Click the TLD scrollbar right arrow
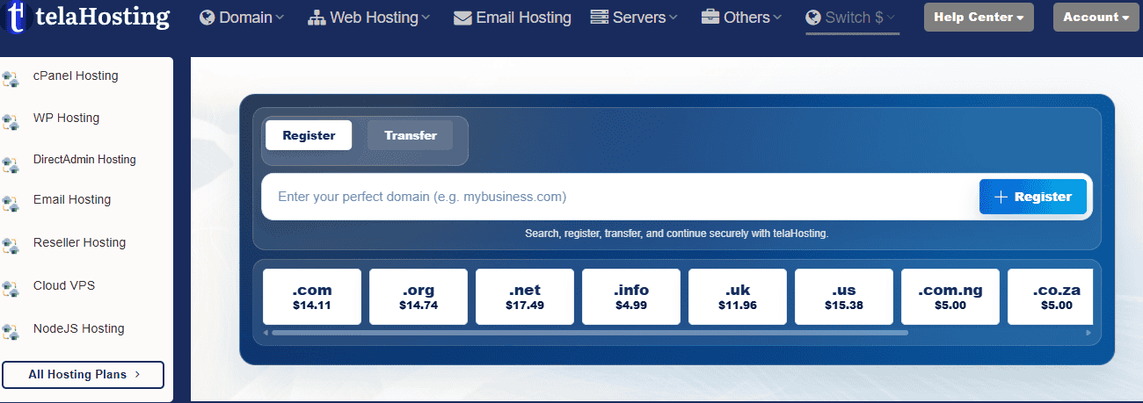Image resolution: width=1143 pixels, height=403 pixels. (1088, 333)
